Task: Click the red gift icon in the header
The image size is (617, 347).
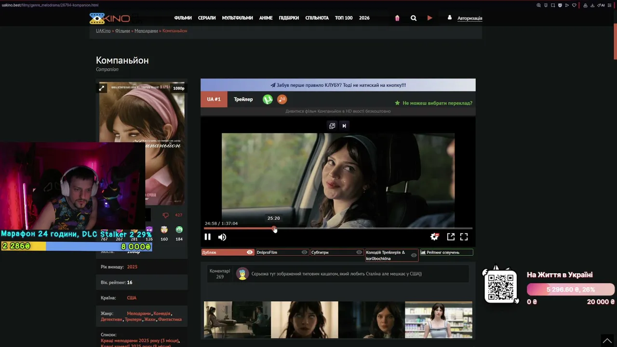Action: point(397,18)
